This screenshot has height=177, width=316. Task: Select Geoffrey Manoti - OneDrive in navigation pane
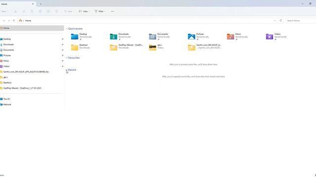pyautogui.click(x=32, y=88)
